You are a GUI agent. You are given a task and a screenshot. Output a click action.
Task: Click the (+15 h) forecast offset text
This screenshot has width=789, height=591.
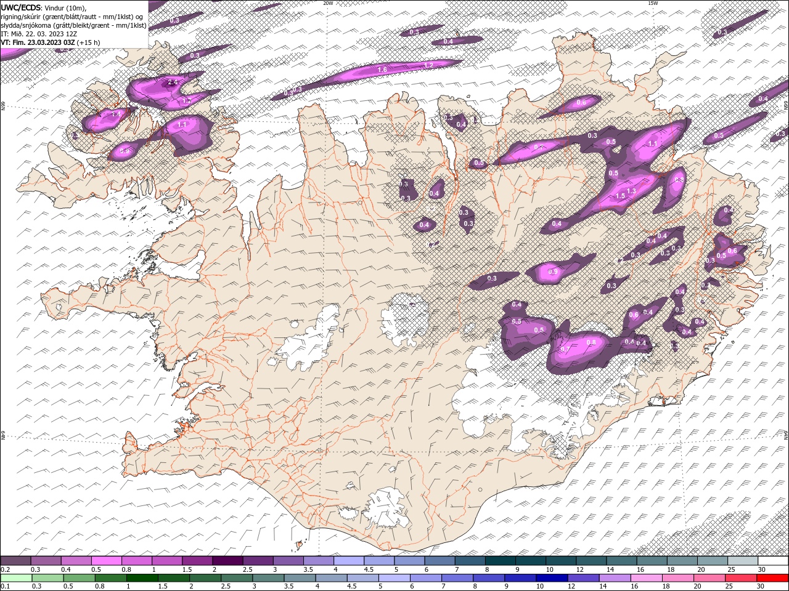pyautogui.click(x=89, y=42)
